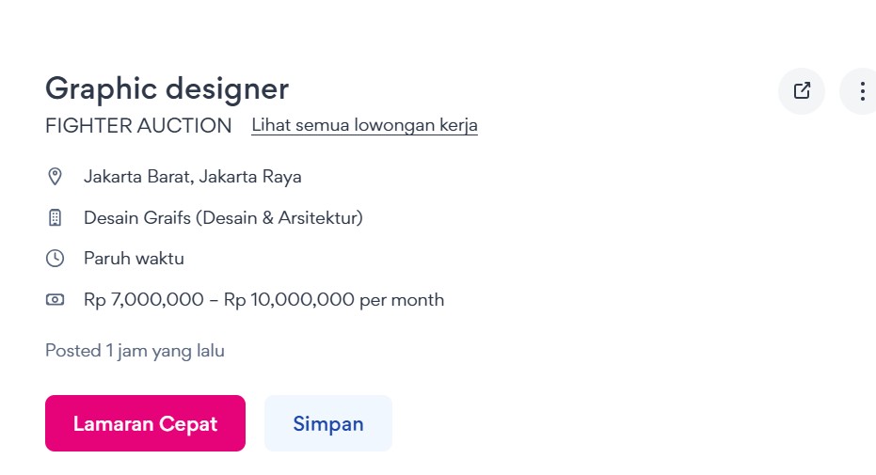876x475 pixels.
Task: Click the Rp 7,000,000 minimum salary
Action: coord(144,300)
